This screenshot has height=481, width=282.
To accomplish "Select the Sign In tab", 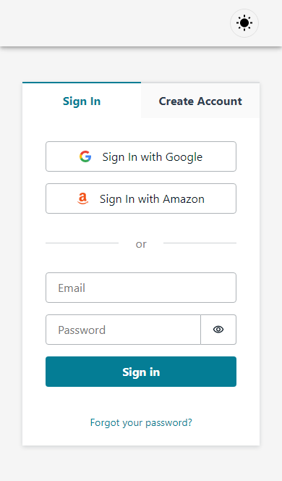I will coord(82,101).
